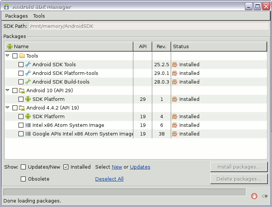272x207 pixels.
Task: Click the SDK Manager title bar app icon
Action: (x=6, y=6)
